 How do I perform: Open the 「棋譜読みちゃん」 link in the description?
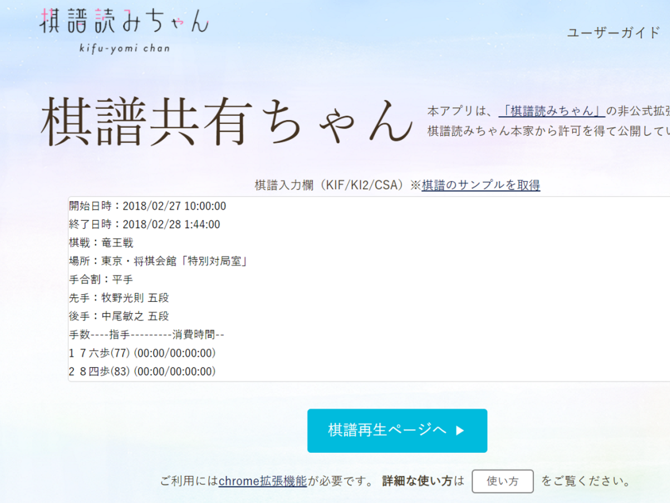(551, 111)
